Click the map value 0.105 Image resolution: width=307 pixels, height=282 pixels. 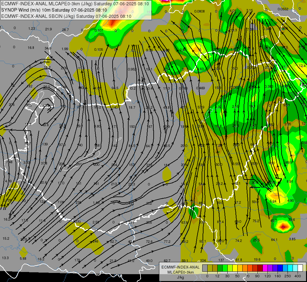tap(98, 50)
